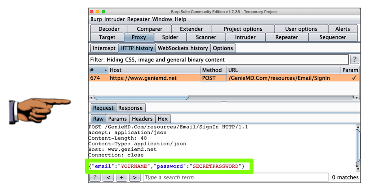Click the Connection: close header line
The image size is (368, 192).
(116, 155)
